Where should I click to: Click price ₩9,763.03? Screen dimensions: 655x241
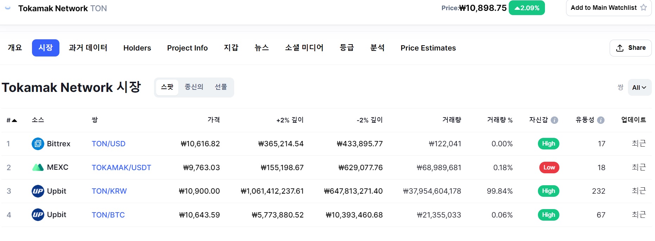coord(201,168)
